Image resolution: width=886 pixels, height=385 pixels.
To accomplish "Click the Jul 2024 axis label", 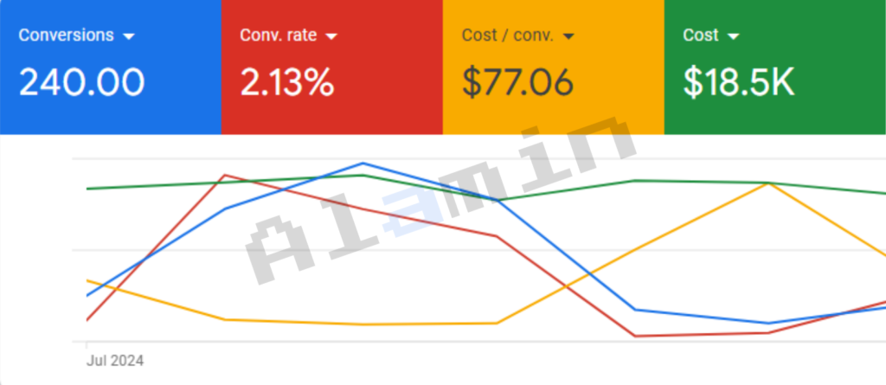I will [115, 360].
